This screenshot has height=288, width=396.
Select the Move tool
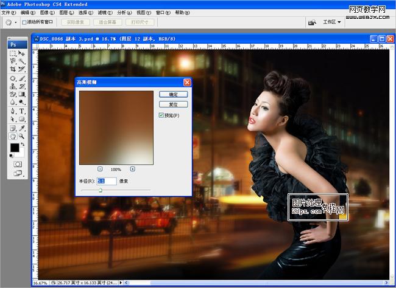click(22, 53)
